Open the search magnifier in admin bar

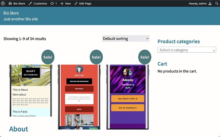point(217,4)
